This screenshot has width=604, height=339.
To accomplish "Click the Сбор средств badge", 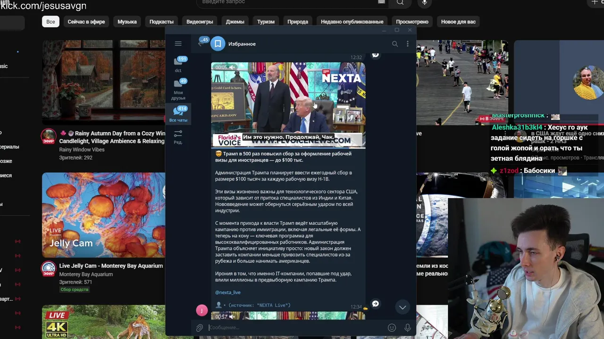I will coord(74,290).
